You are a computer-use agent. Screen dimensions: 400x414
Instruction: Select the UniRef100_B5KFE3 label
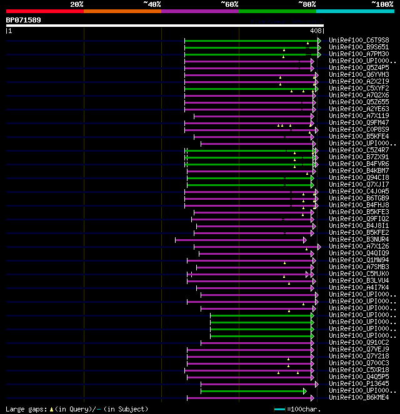click(x=359, y=212)
